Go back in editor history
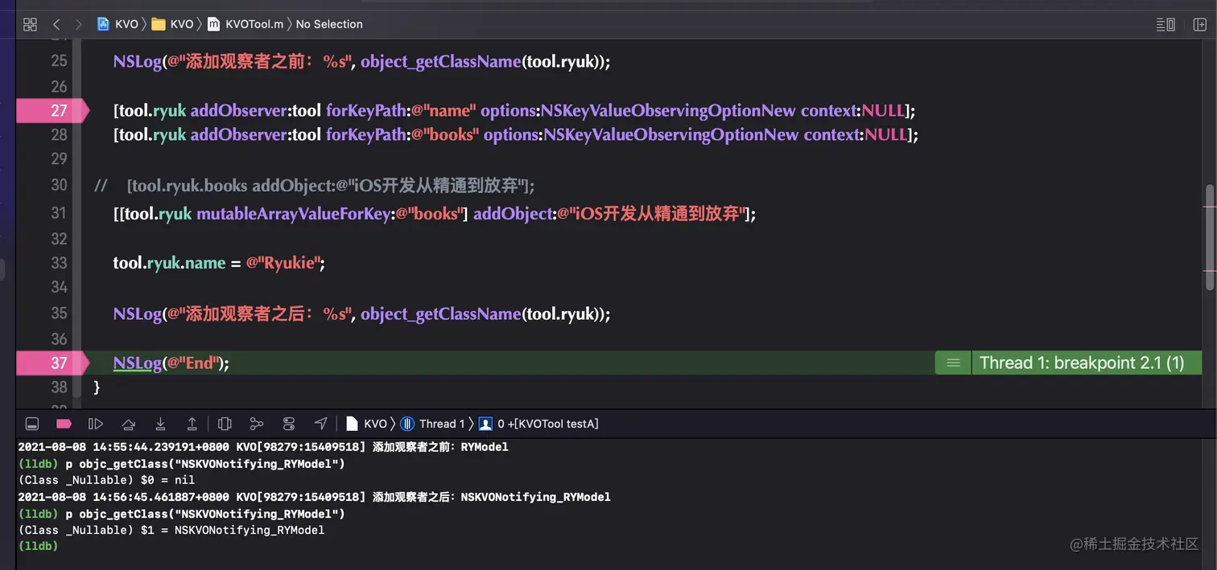The image size is (1217, 570). 56,24
